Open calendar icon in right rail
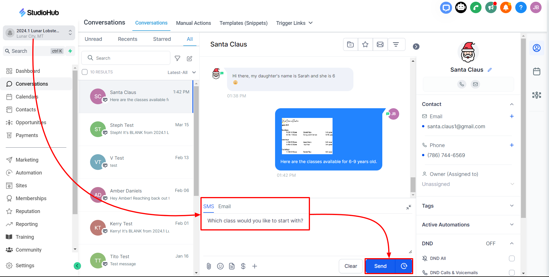Viewport: 549px width, 277px height. [537, 71]
